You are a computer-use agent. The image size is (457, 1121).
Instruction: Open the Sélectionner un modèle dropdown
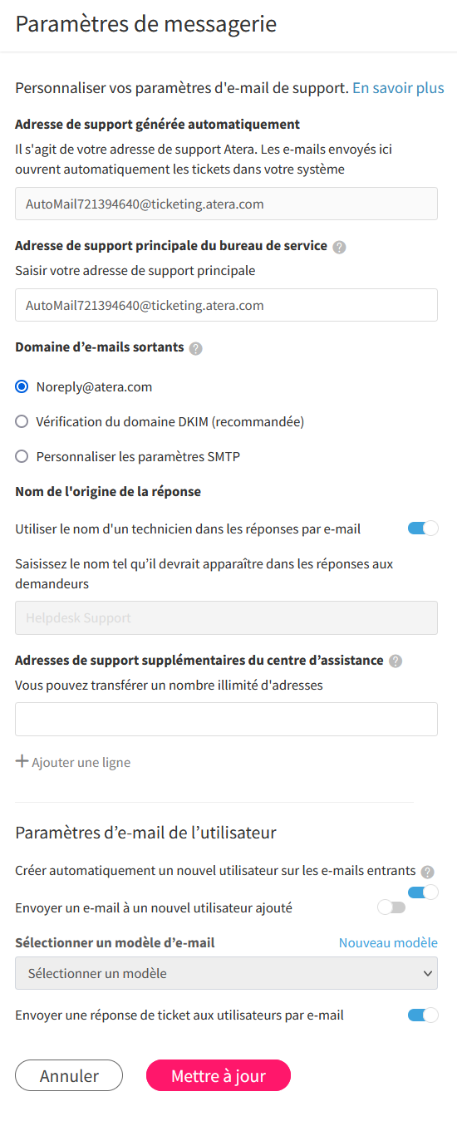[x=226, y=973]
